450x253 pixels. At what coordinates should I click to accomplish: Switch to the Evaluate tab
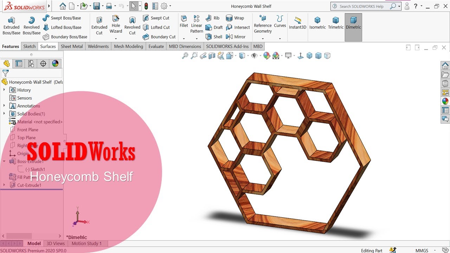(x=156, y=46)
